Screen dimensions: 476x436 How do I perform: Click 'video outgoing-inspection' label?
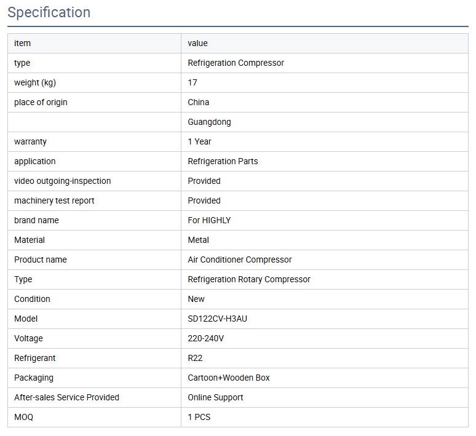coord(63,181)
